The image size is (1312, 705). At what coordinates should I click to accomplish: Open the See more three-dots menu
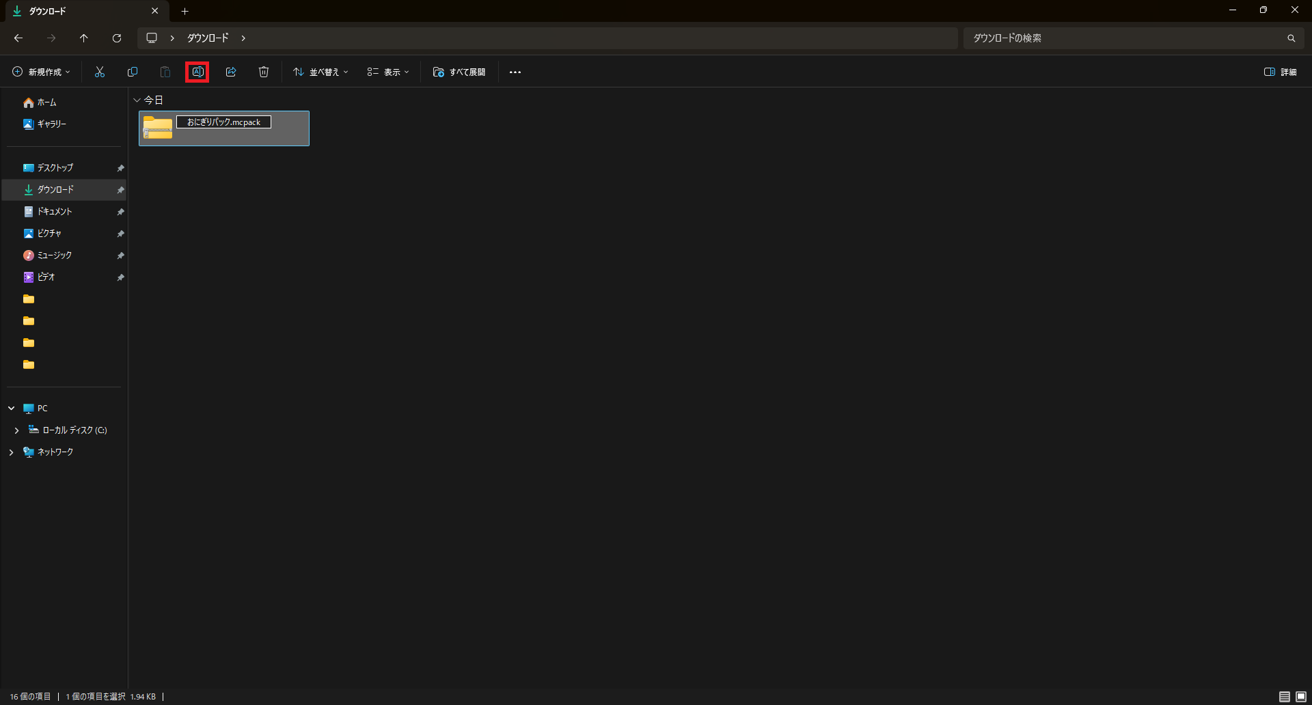[515, 72]
